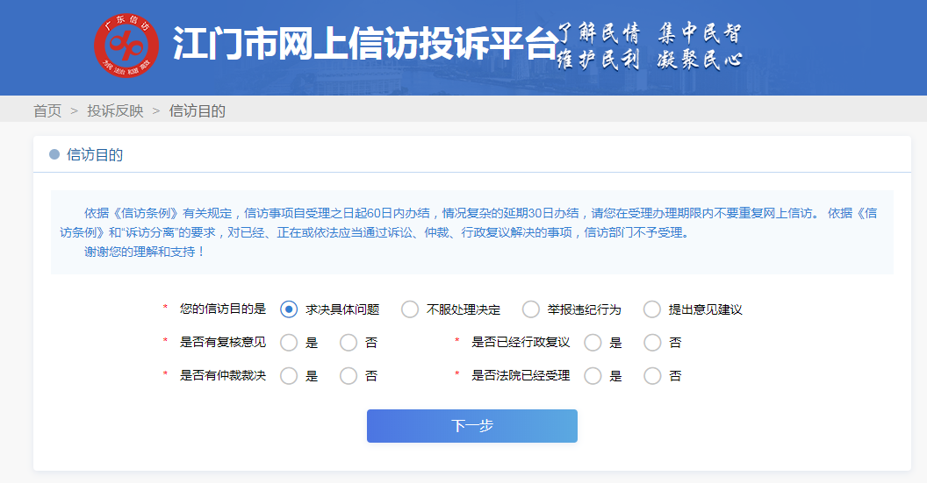The image size is (927, 483).
Task: Choose 是 for 是否已经行政复议
Action: point(593,343)
